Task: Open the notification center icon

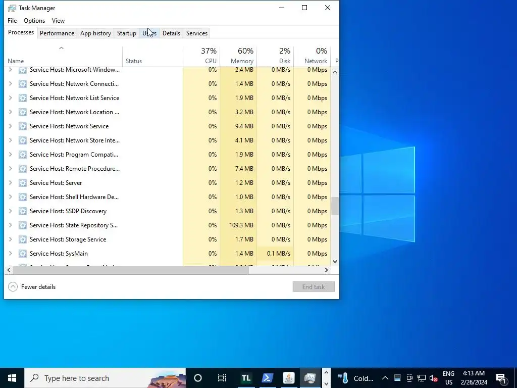Action: click(x=501, y=378)
